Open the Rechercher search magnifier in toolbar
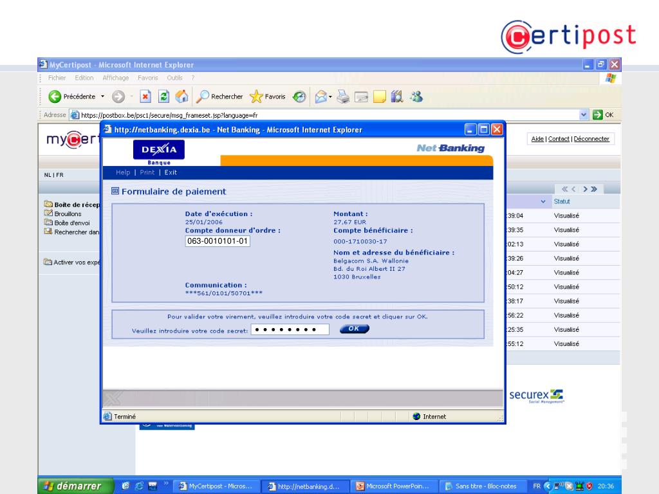Screen dimensions: 659x494 click(x=202, y=96)
